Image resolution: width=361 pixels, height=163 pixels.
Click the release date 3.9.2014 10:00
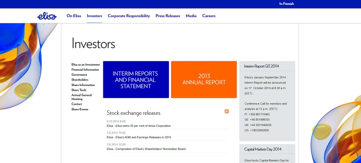(116, 145)
